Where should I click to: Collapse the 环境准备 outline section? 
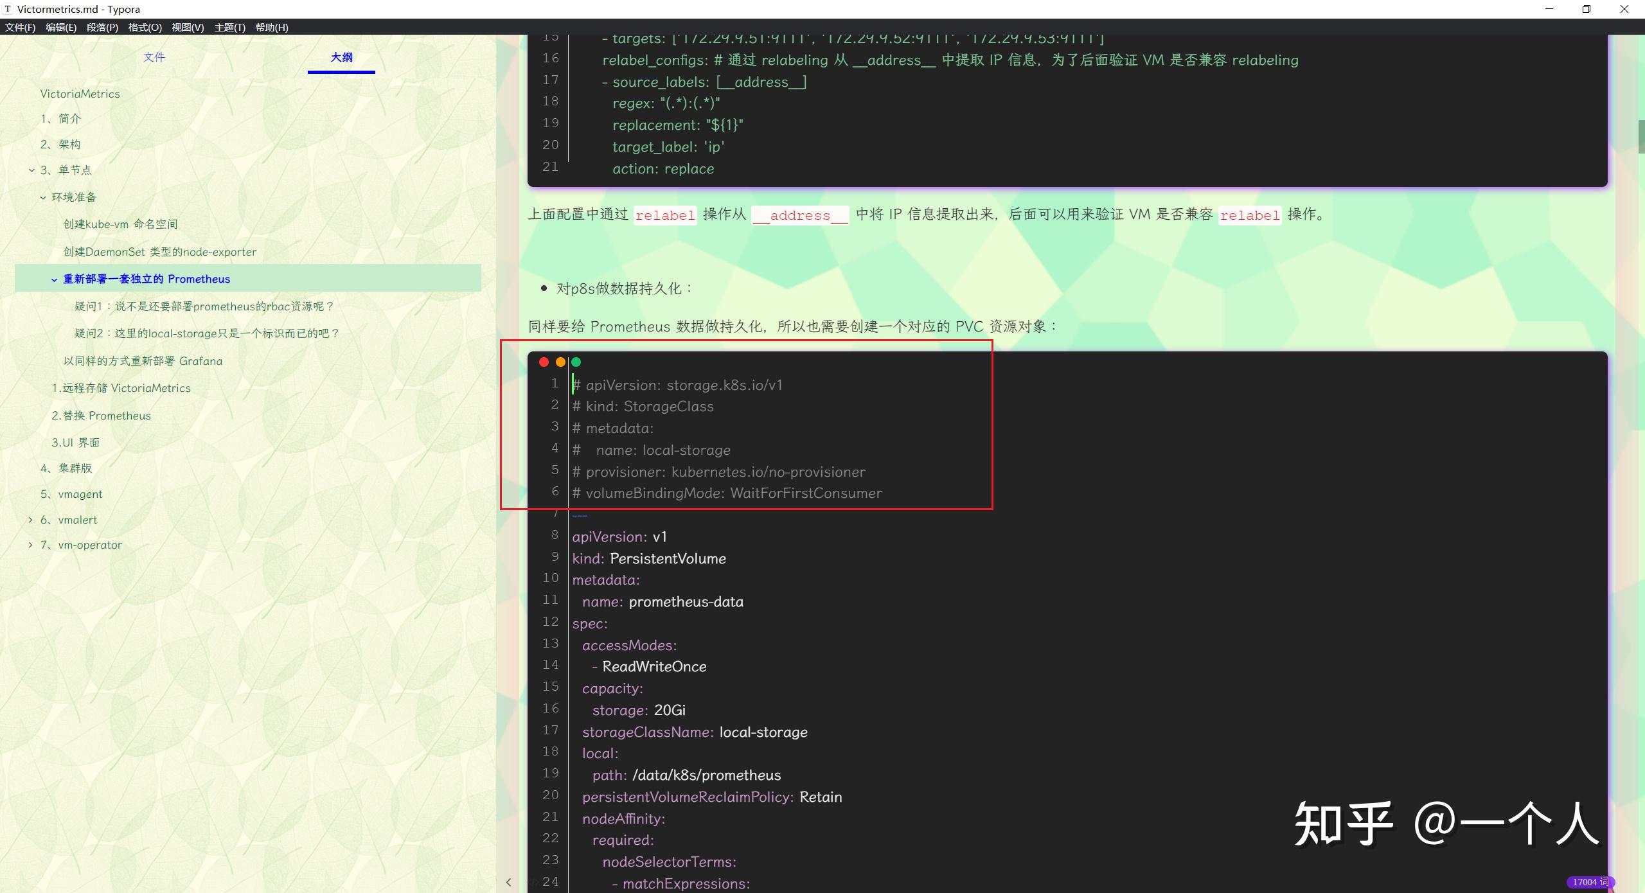43,197
